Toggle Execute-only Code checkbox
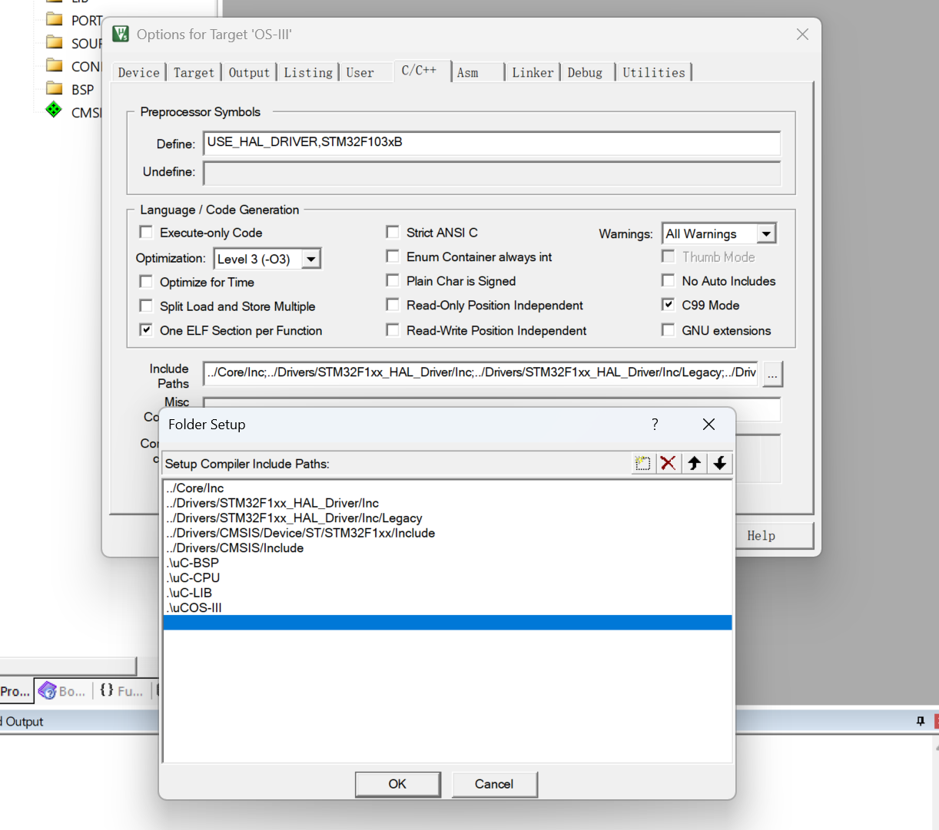939x830 pixels. coord(146,232)
